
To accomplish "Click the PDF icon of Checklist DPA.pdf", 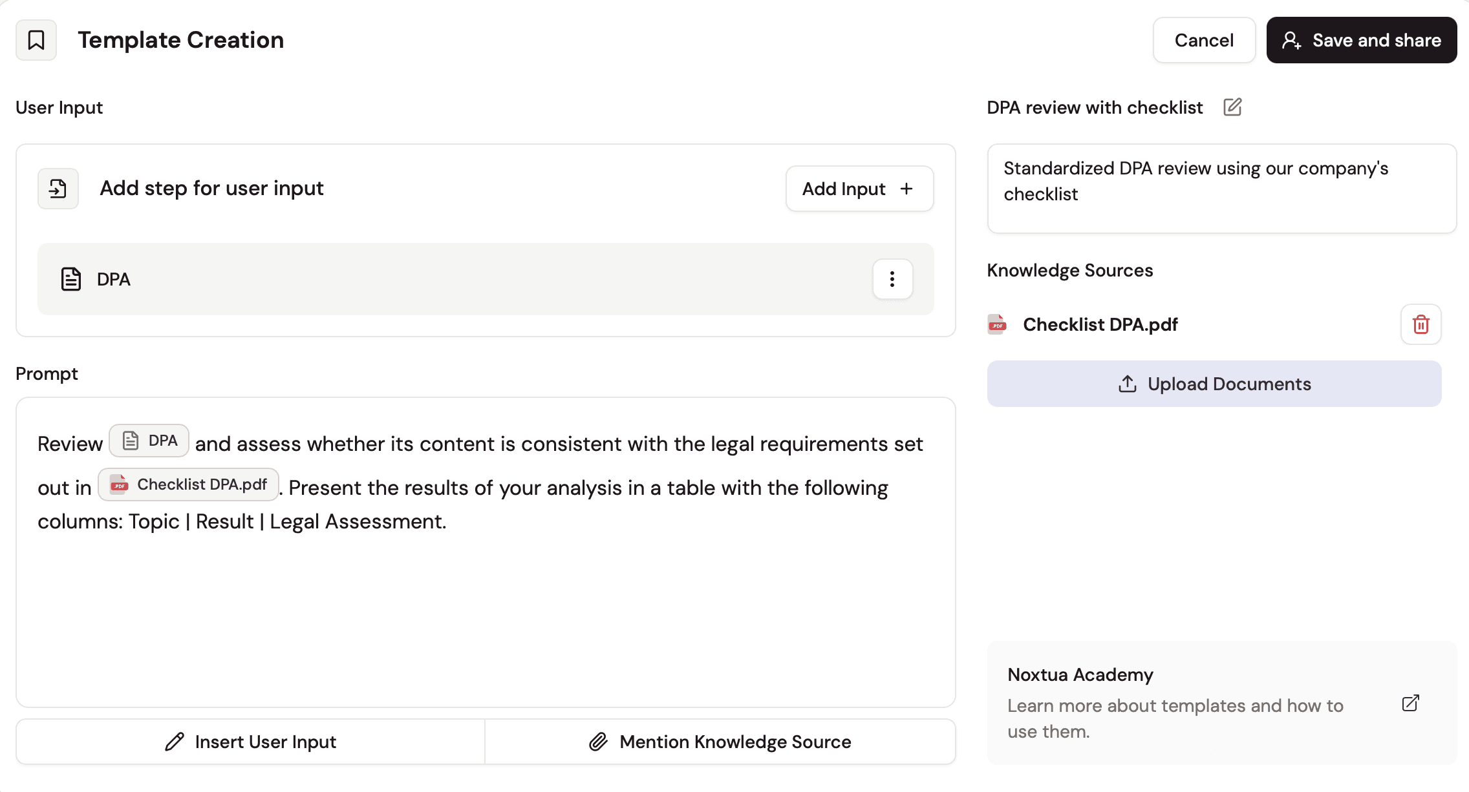I will (x=997, y=324).
